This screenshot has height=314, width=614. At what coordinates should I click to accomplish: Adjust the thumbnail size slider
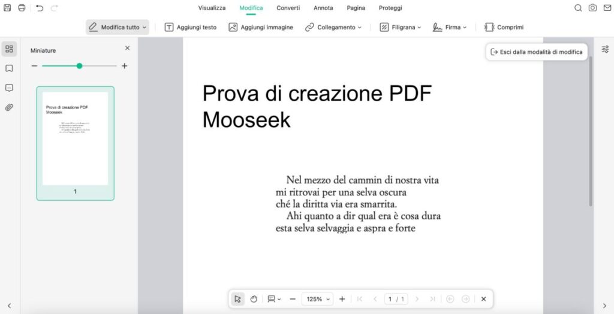click(80, 66)
